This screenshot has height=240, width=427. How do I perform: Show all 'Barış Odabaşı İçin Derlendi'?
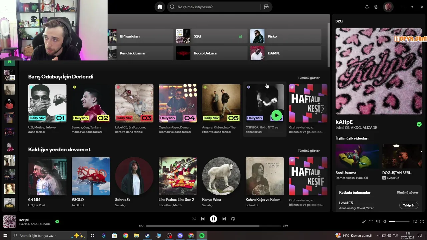click(x=309, y=78)
